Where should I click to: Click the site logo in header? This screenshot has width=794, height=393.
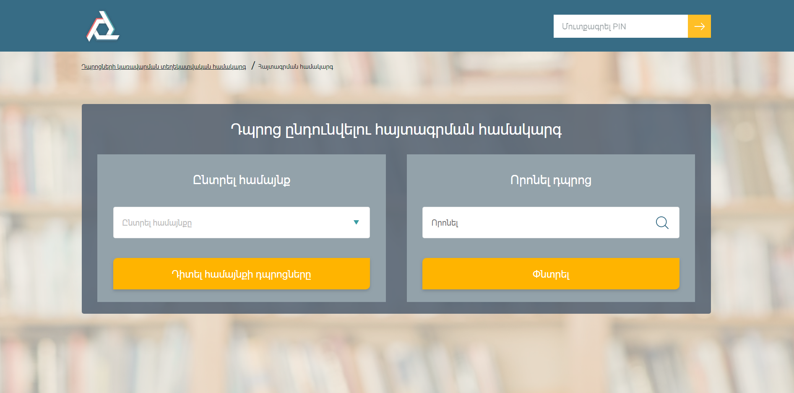click(103, 26)
